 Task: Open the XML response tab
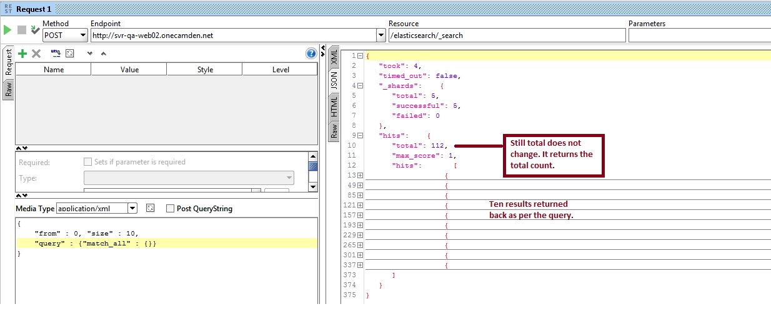coord(334,56)
